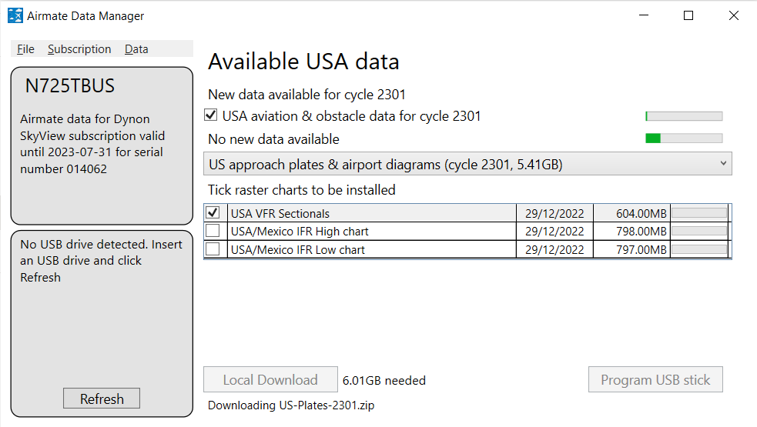Click the aviation & obstacle data progress bar
This screenshot has height=427, width=757.
point(684,116)
